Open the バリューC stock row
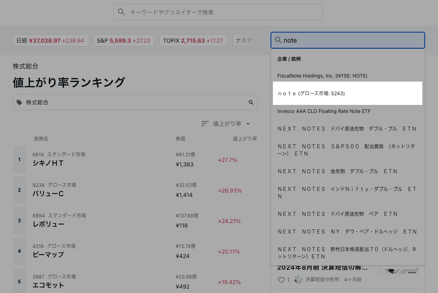The image size is (438, 293). 135,190
